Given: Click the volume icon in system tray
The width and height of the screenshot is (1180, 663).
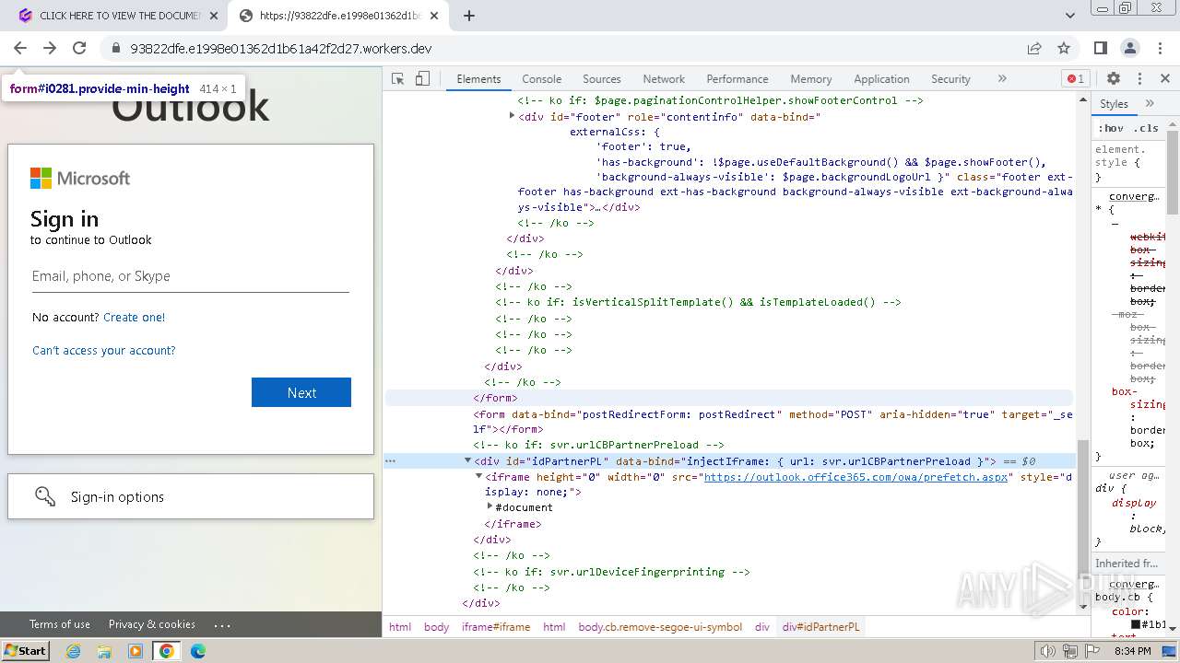Looking at the screenshot, I should point(1048,651).
